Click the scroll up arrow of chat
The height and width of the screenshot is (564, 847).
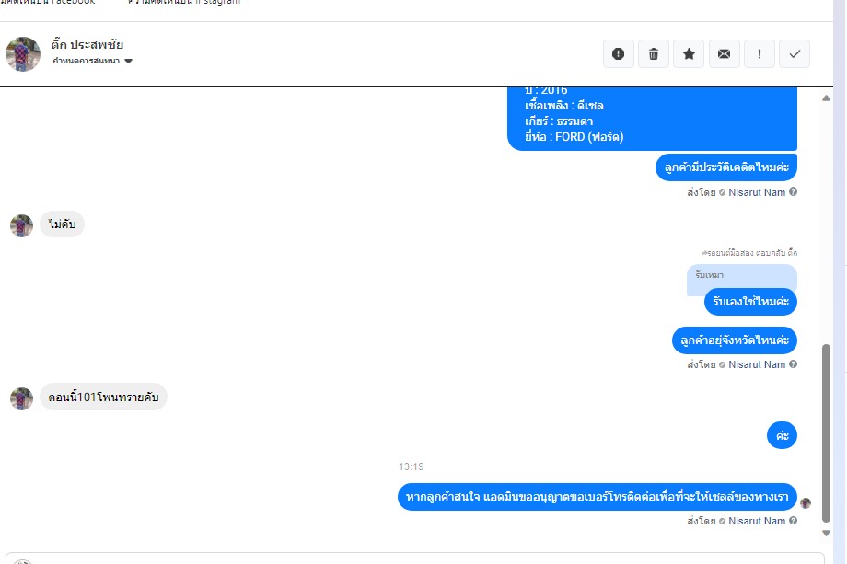pos(826,98)
